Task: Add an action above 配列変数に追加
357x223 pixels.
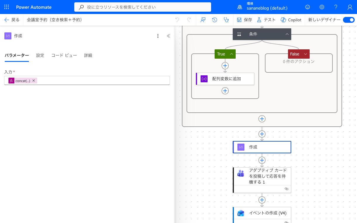Action: (x=225, y=66)
